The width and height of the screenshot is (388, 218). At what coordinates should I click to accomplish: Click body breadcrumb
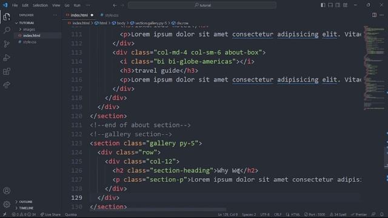[x=119, y=23]
